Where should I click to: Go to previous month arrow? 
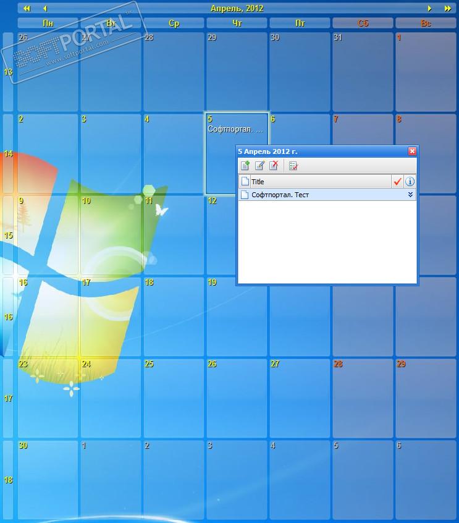pyautogui.click(x=45, y=8)
